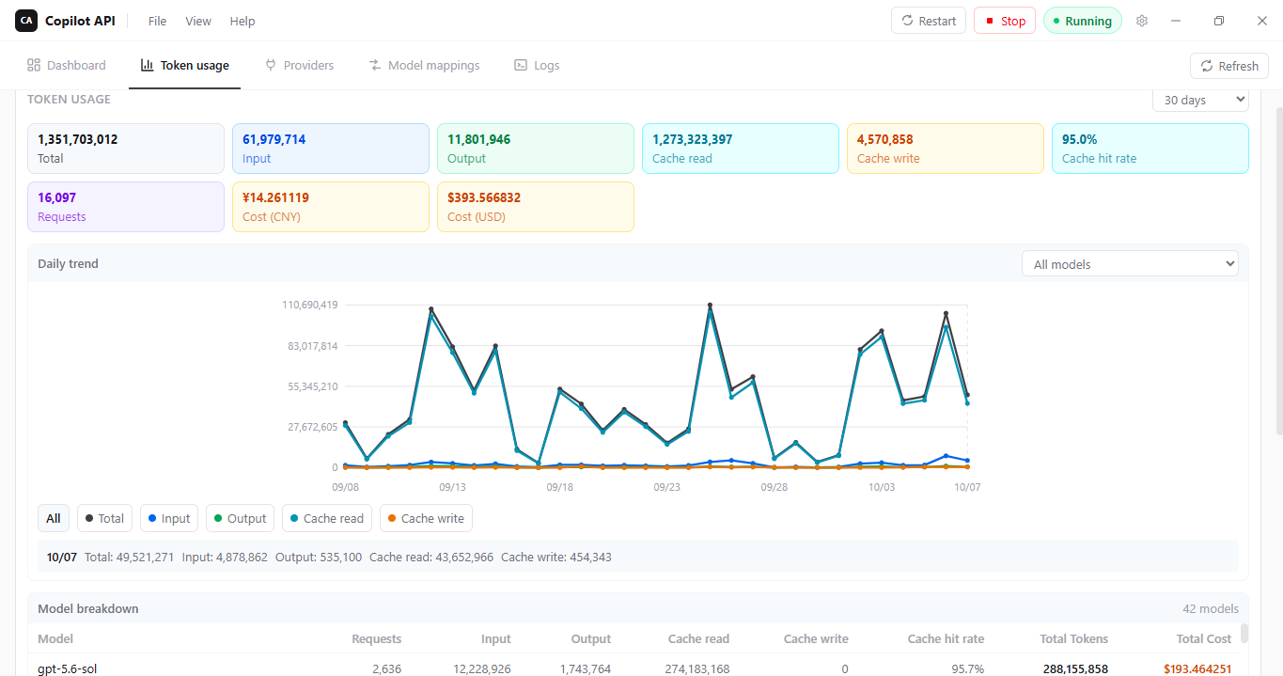Toggle the Total series filter

click(104, 518)
